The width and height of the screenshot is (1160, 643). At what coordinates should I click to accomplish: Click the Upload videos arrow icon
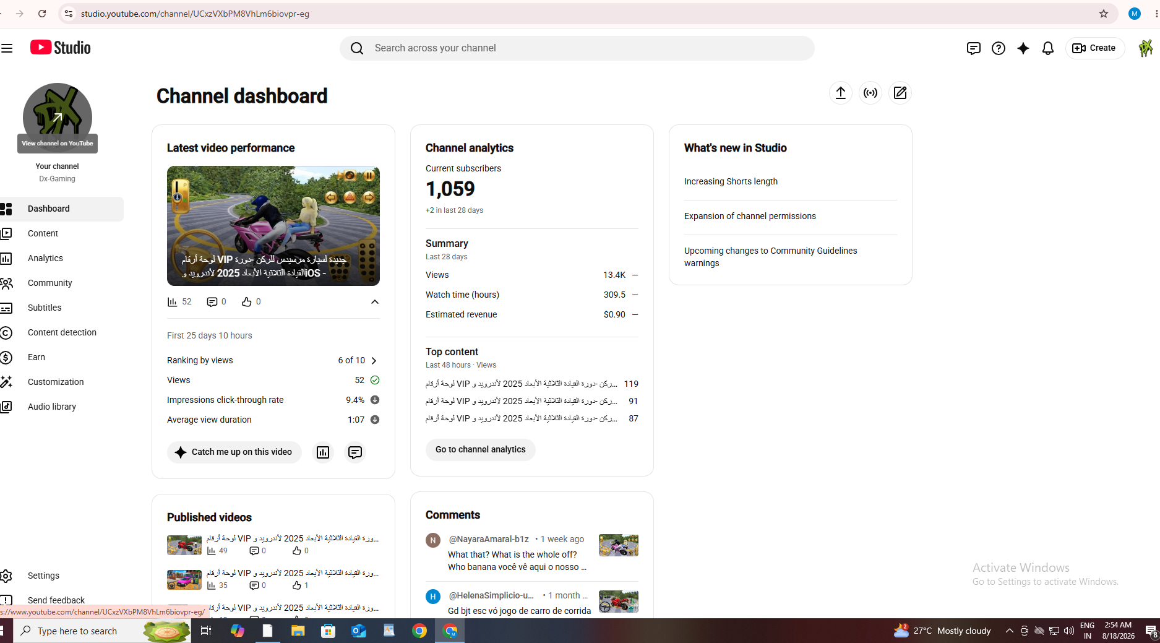840,93
